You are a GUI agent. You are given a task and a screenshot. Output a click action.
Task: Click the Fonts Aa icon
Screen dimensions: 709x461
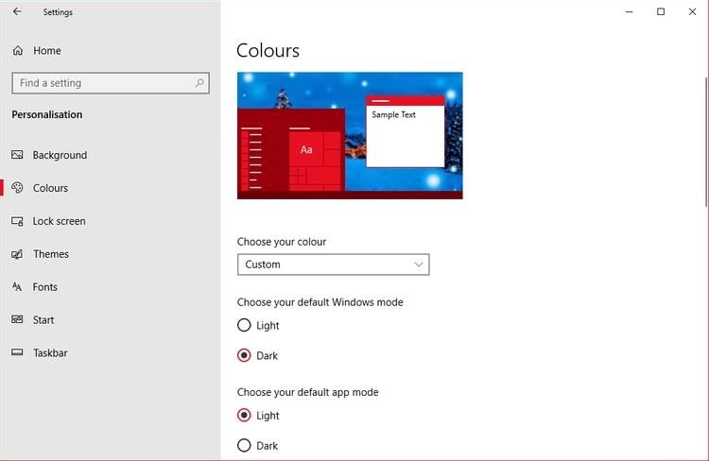(x=17, y=287)
